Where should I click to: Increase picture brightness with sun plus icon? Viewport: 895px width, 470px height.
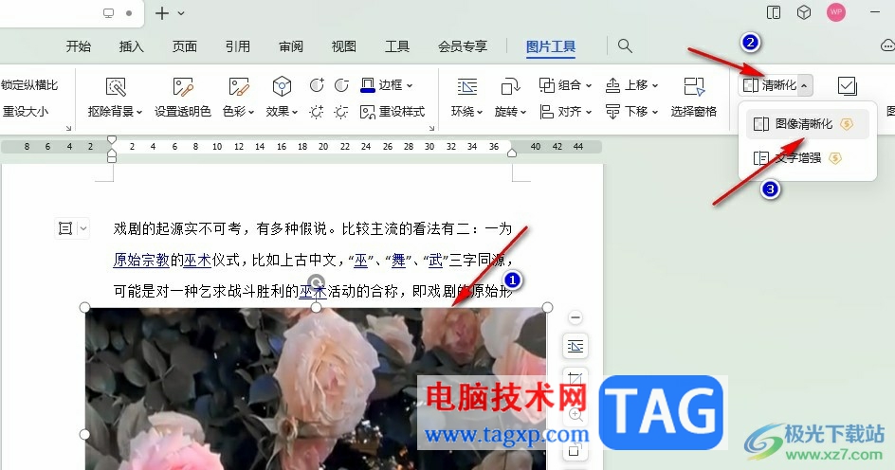[317, 112]
